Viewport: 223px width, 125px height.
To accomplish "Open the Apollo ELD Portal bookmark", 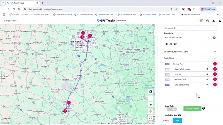I will coord(148,15).
